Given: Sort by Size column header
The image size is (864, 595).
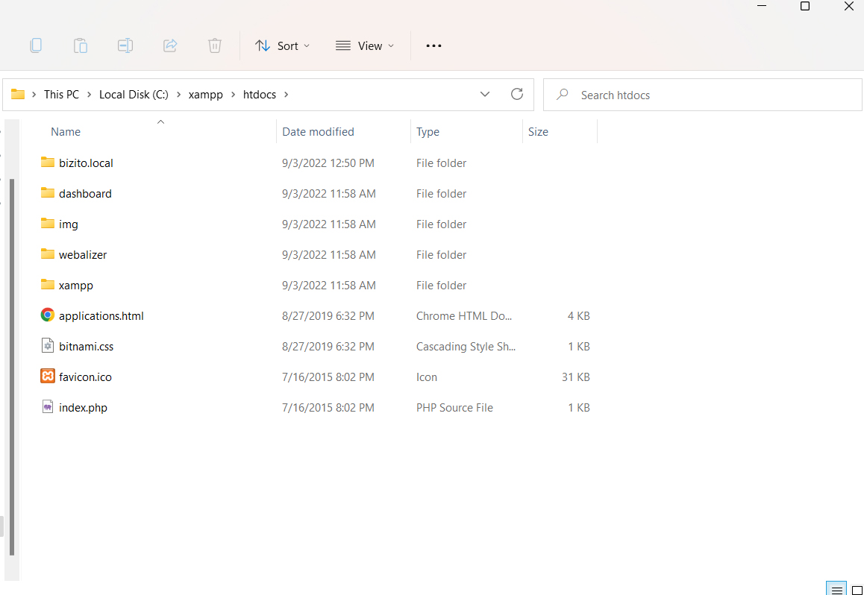Looking at the screenshot, I should click(x=538, y=132).
